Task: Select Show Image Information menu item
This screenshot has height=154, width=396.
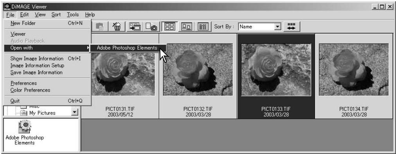Action: [x=47, y=58]
